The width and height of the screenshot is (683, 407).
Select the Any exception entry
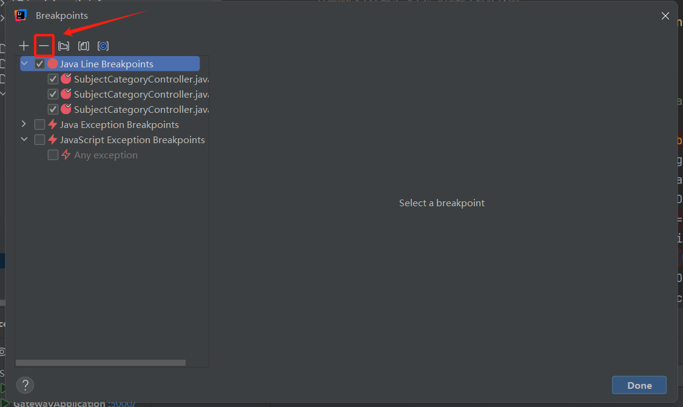tap(106, 155)
